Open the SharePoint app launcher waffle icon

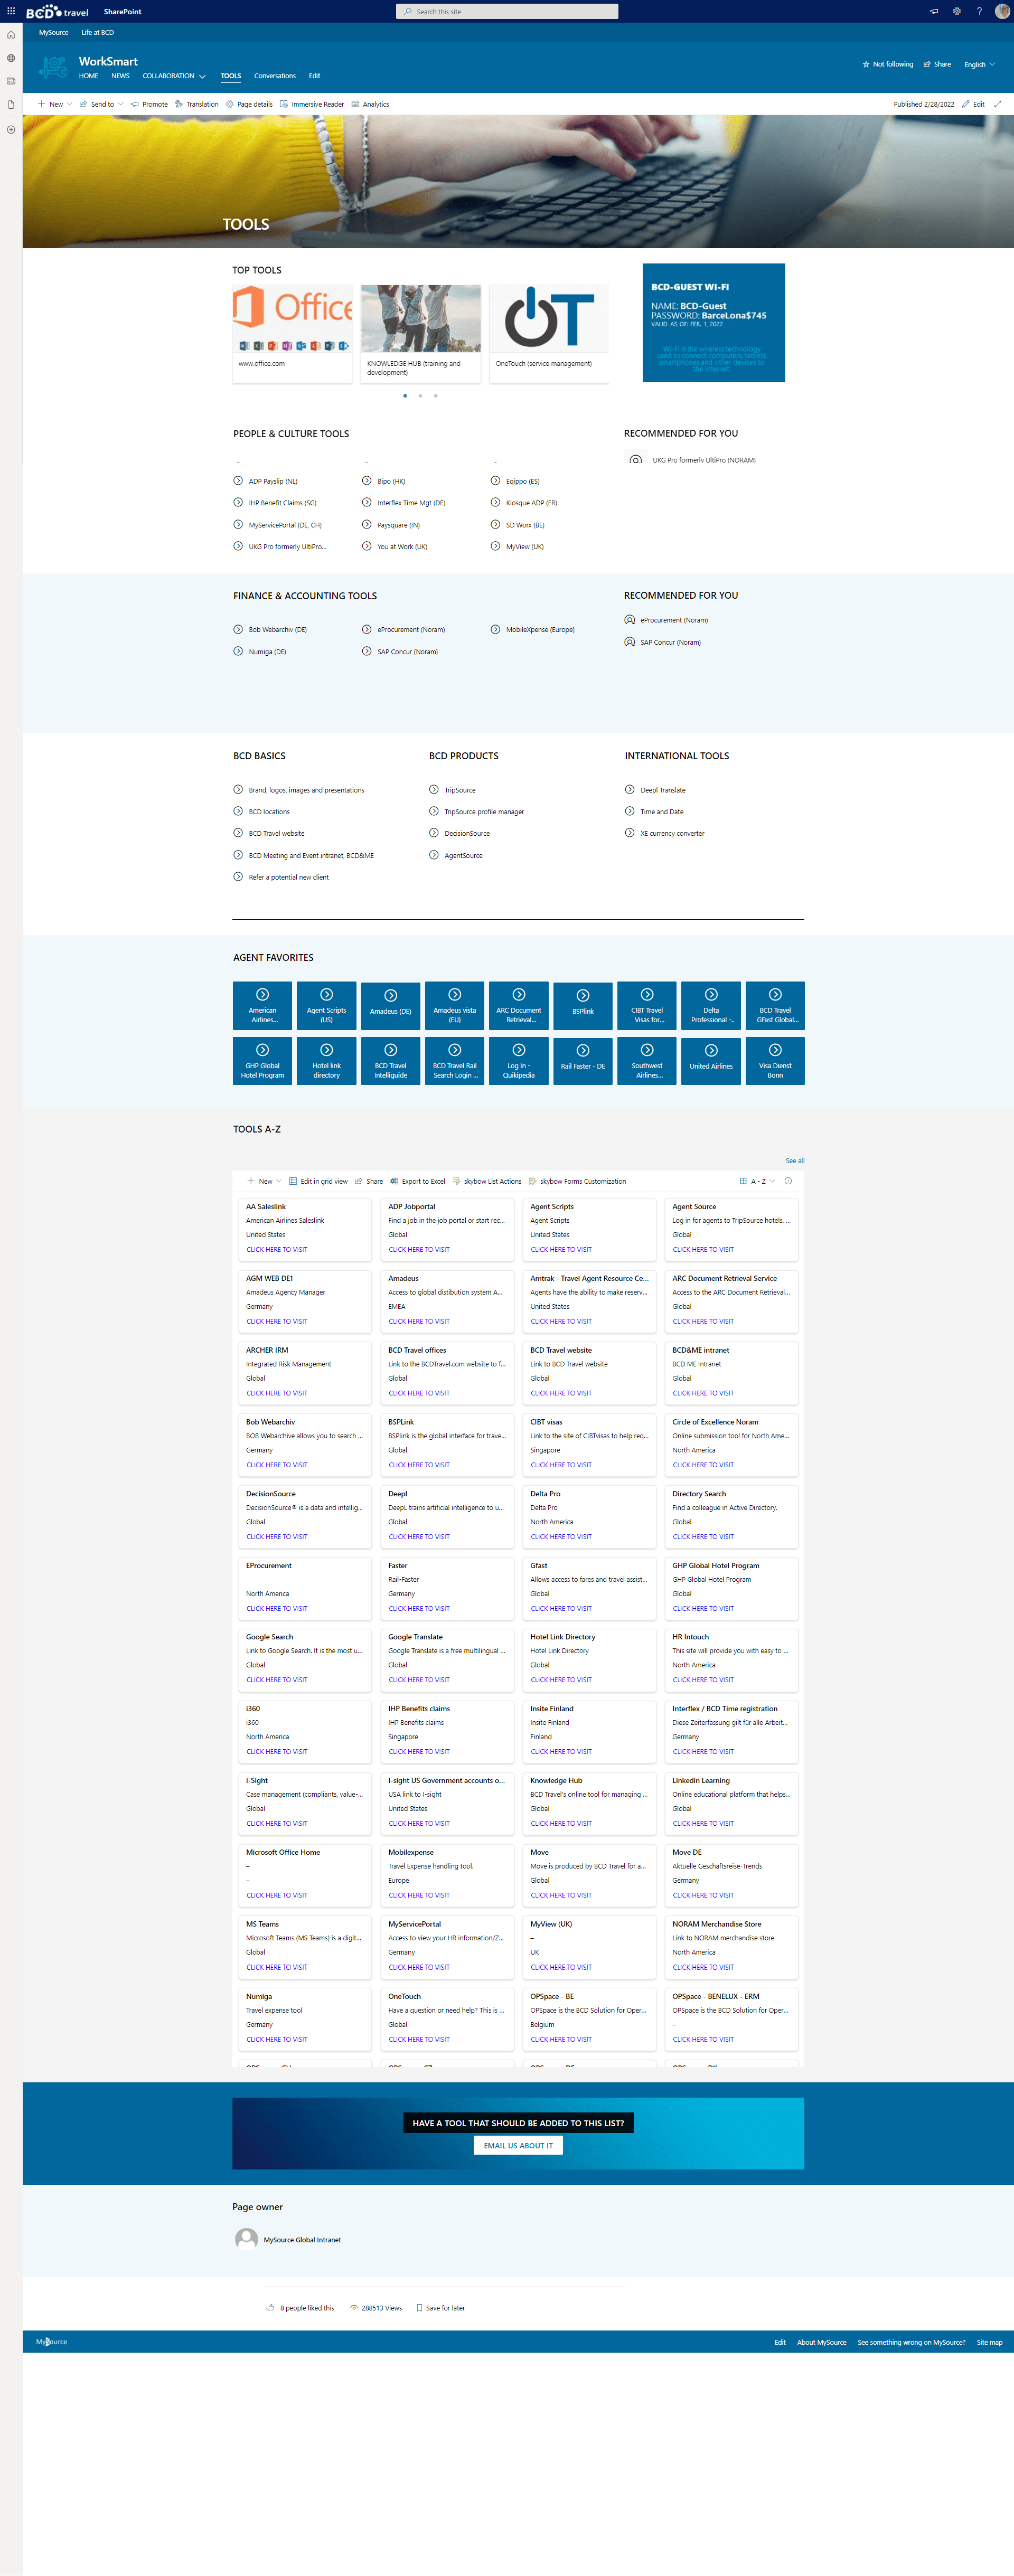[x=11, y=11]
